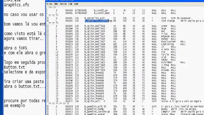Click the b_scroll_down entry
204x115 pixels.
click(x=102, y=13)
